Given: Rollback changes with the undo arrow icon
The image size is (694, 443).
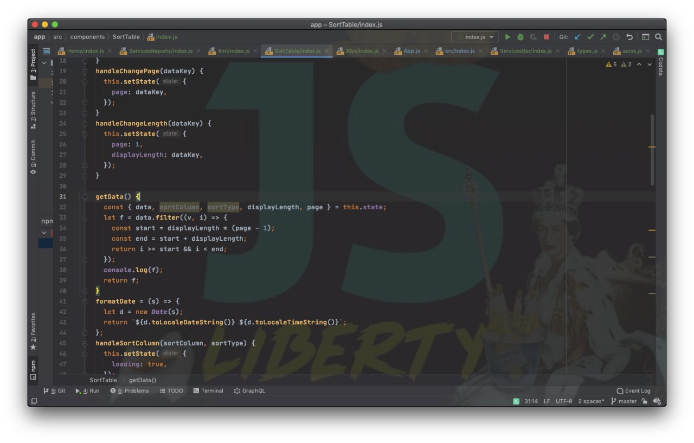Looking at the screenshot, I should point(629,37).
